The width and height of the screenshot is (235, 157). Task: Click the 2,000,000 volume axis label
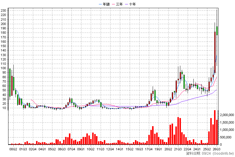pos(227,115)
